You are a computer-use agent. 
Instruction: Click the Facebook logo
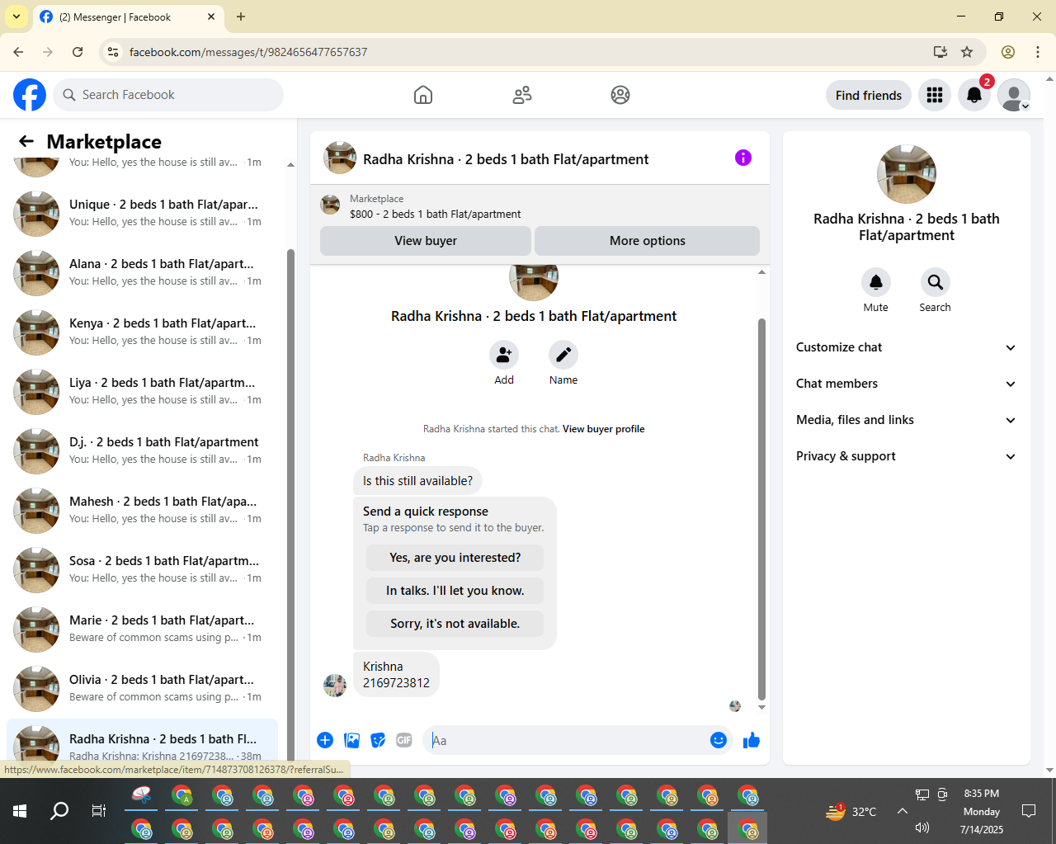(30, 95)
